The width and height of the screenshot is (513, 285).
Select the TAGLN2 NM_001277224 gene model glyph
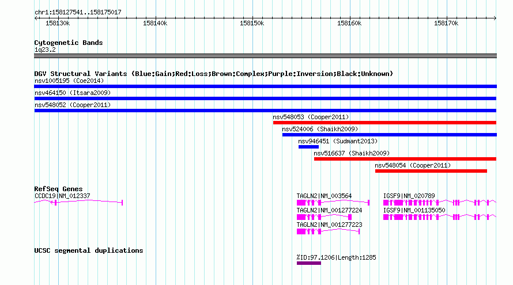coord(324,217)
